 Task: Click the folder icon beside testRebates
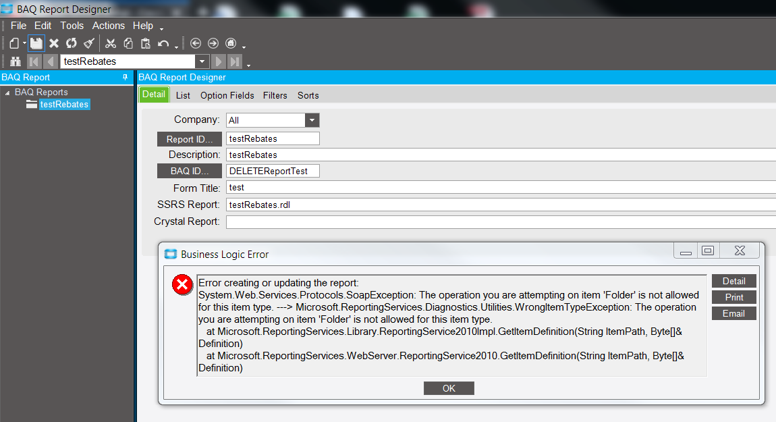click(x=32, y=105)
